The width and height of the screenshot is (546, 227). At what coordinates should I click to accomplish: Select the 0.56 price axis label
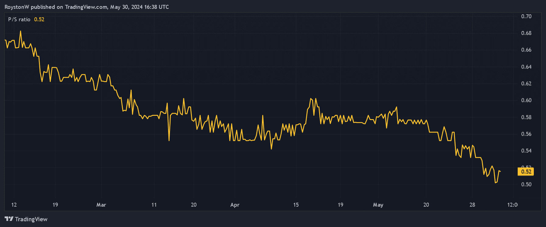[x=526, y=134]
